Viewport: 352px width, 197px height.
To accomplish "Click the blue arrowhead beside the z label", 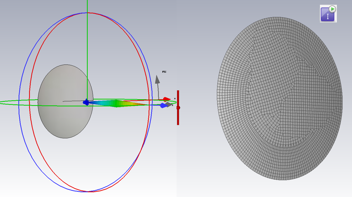I will click(x=163, y=106).
